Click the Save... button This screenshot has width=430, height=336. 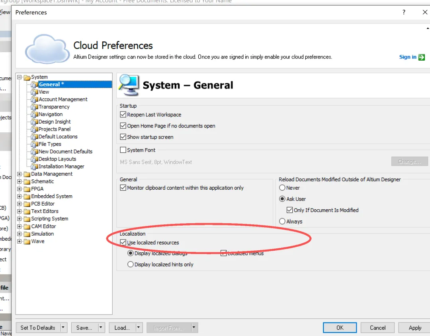click(84, 328)
